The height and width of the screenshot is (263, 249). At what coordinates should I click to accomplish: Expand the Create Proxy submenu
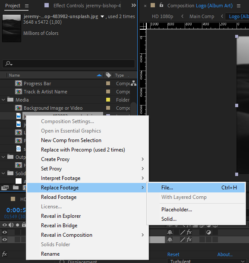tap(87, 159)
